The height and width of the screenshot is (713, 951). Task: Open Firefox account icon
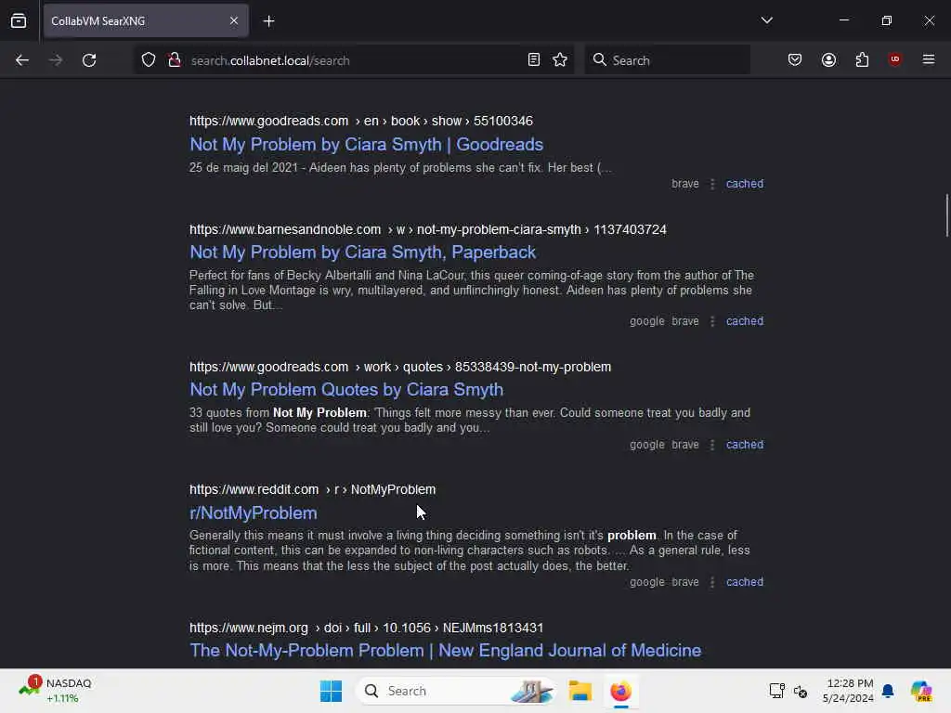tap(829, 60)
